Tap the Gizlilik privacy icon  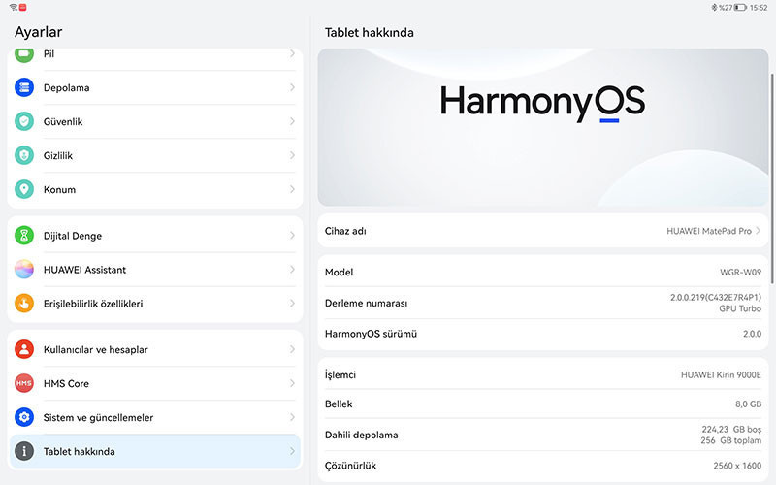coord(24,155)
